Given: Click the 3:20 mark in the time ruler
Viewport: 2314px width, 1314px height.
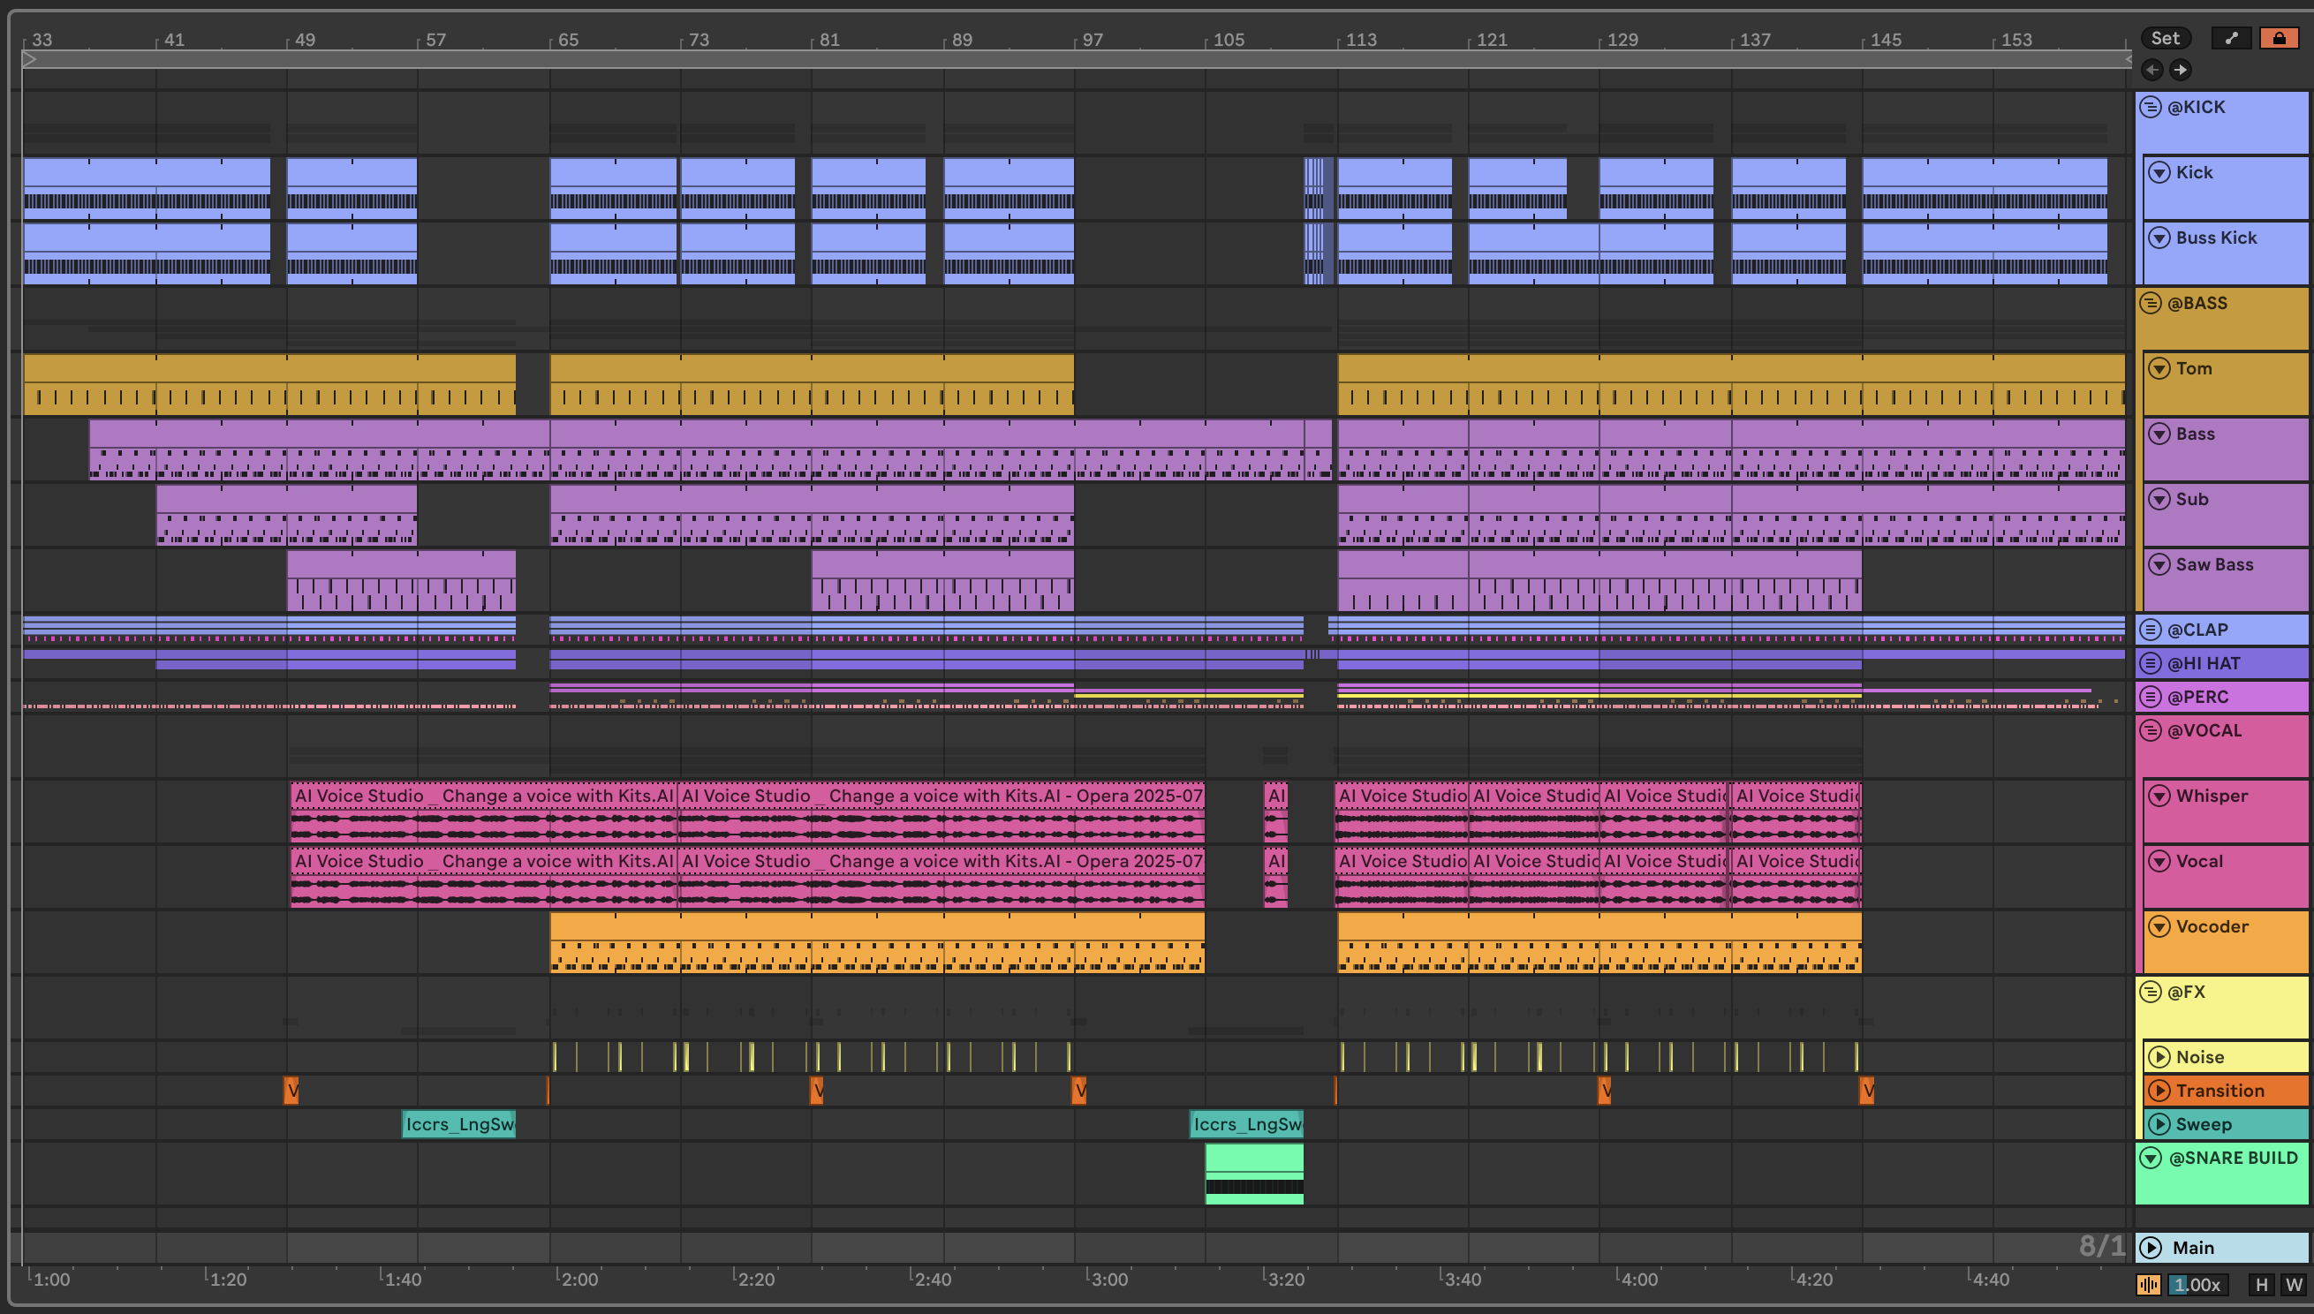Looking at the screenshot, I should (1286, 1280).
